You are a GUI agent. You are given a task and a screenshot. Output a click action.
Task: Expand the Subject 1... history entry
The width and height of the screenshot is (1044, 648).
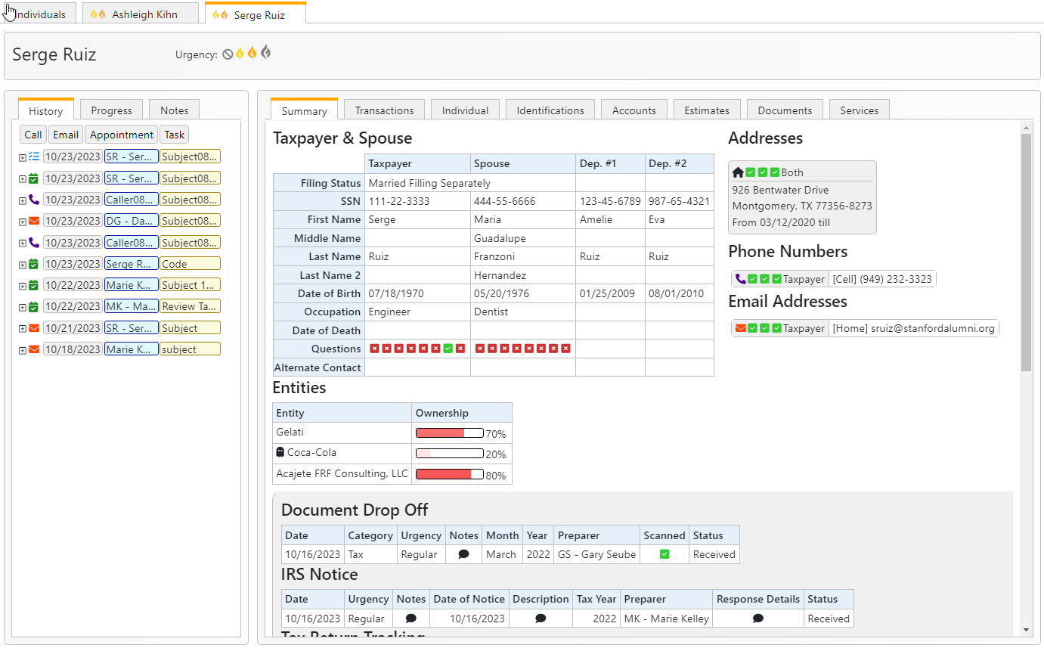point(23,286)
